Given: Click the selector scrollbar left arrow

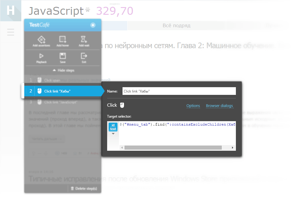Looking at the screenshot, I should (x=122, y=148).
